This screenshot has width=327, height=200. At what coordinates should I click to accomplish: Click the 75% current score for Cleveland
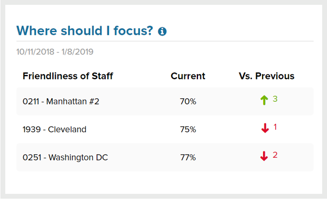pos(188,130)
